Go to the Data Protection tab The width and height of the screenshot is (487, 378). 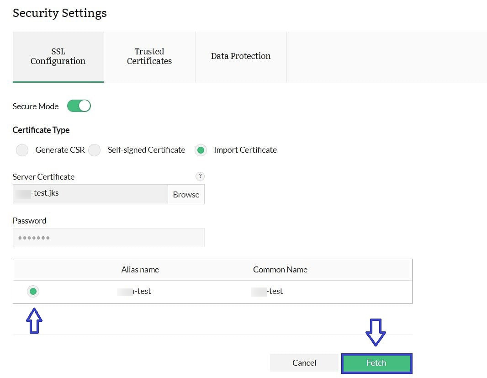coord(241,56)
